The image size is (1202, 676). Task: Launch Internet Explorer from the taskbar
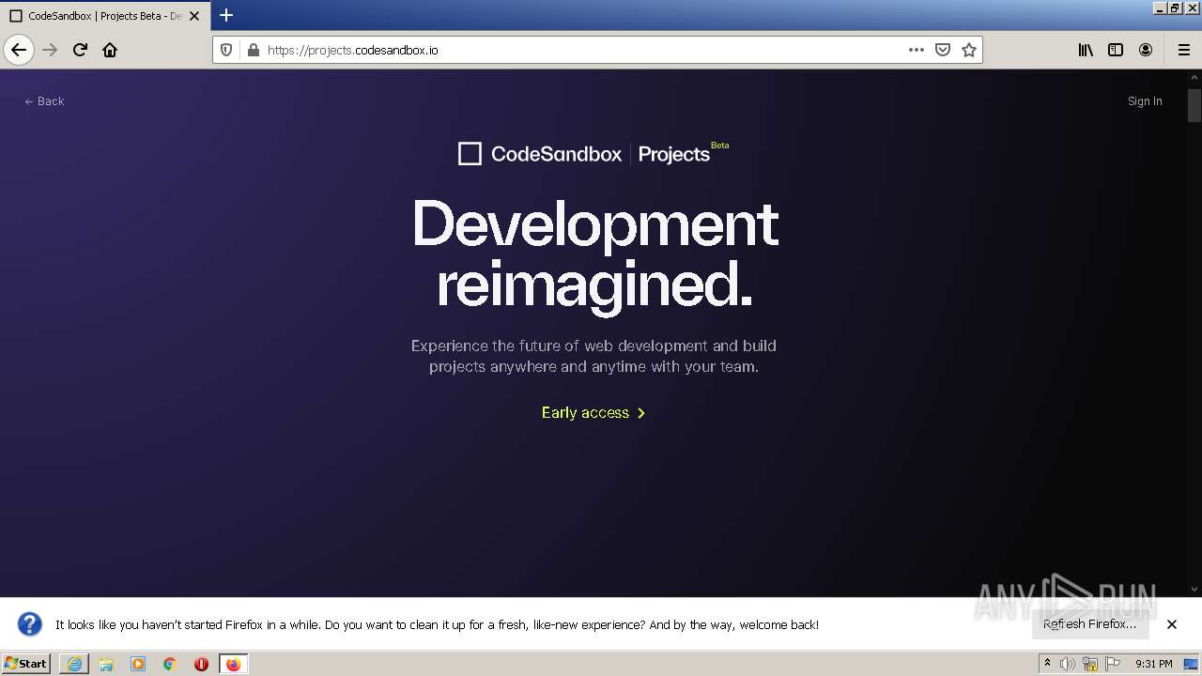74,664
